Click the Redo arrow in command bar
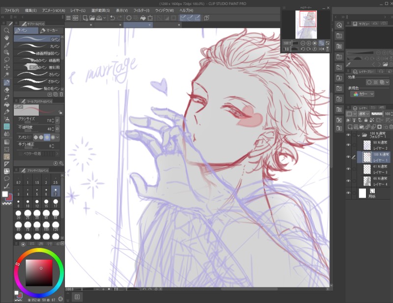This screenshot has height=303, width=393. tap(119, 18)
